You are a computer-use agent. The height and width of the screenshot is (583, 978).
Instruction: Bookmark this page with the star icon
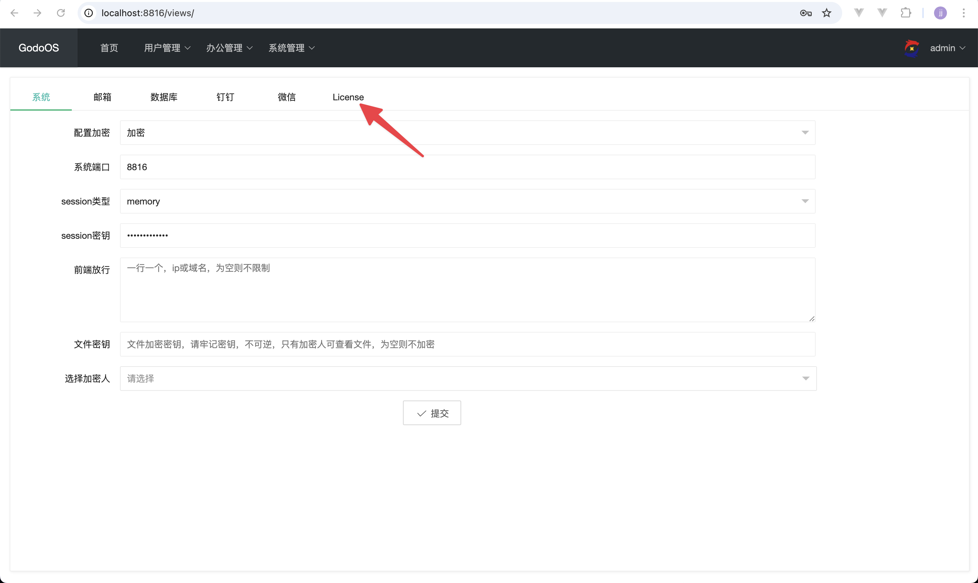[x=826, y=13]
